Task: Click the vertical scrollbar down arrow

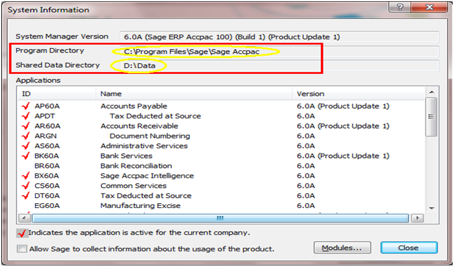Action: pos(431,208)
